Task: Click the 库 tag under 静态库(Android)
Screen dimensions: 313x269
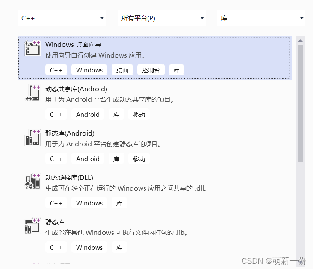Action: tap(116, 159)
